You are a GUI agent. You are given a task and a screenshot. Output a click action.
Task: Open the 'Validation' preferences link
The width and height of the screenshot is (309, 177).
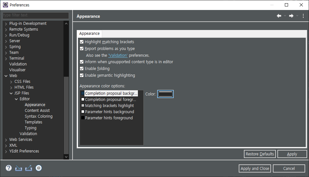coord(118,55)
